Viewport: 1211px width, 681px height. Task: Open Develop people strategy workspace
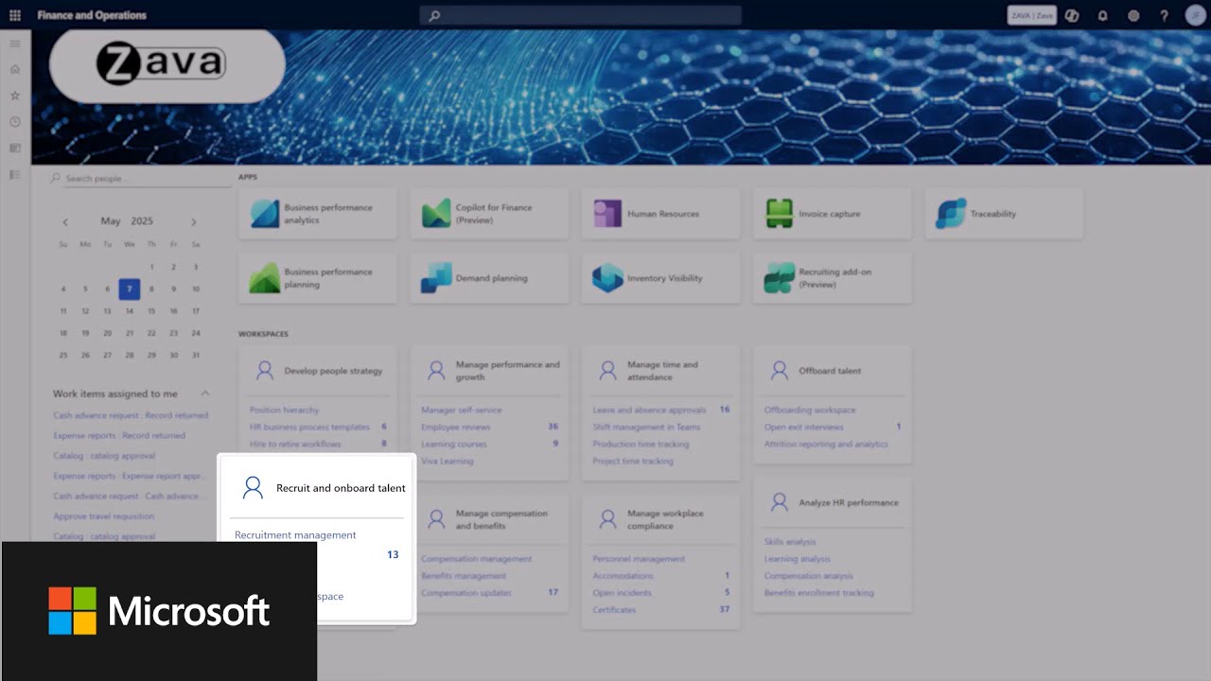click(x=333, y=371)
